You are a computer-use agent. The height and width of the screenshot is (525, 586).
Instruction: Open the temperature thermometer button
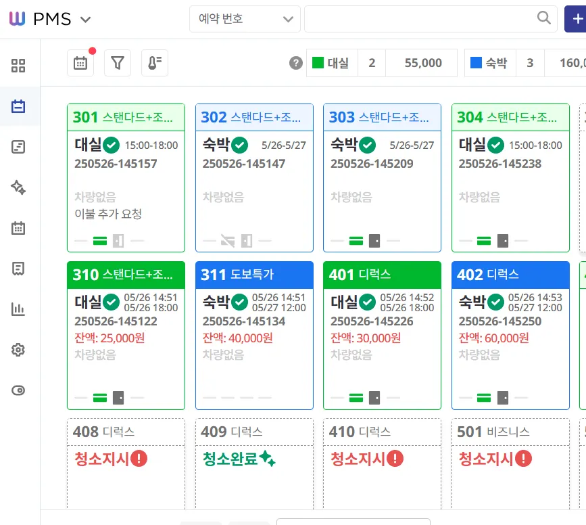pos(155,63)
